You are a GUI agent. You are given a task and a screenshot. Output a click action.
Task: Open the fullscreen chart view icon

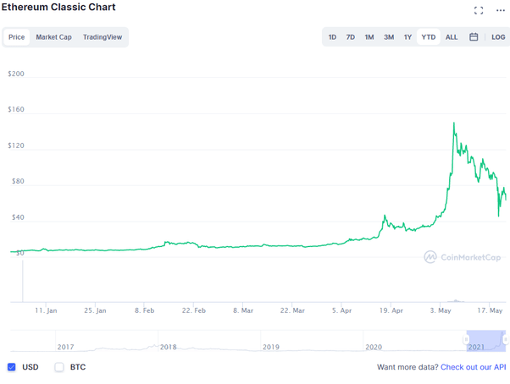pyautogui.click(x=479, y=10)
